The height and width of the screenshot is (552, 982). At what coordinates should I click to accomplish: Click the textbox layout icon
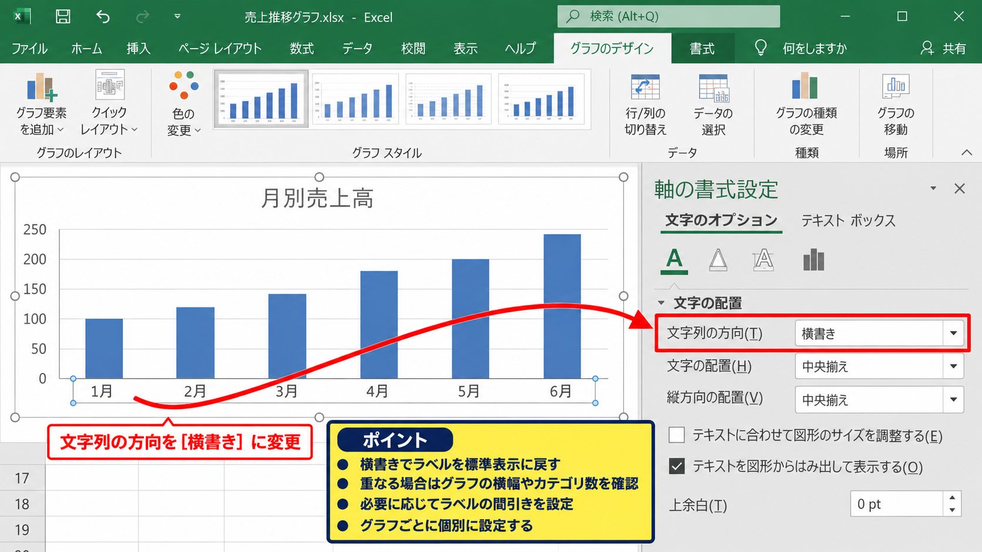[763, 260]
